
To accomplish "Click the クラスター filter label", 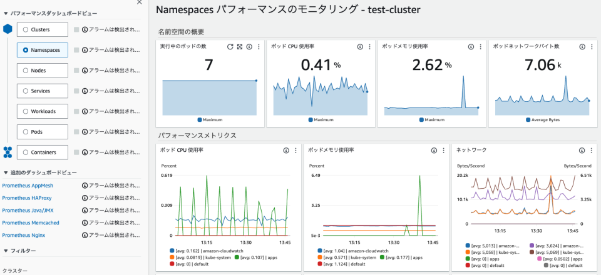I will (x=15, y=271).
